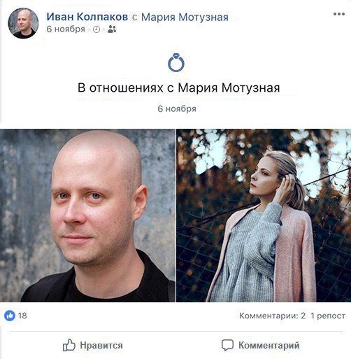This screenshot has height=359, width=351.
Task: Click the clock icon next to post date
Action: click(x=96, y=29)
